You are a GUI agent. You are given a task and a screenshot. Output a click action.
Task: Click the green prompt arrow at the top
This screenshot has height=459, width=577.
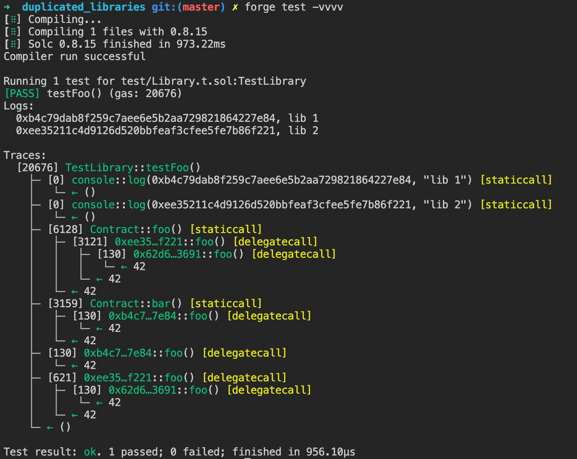tap(7, 7)
